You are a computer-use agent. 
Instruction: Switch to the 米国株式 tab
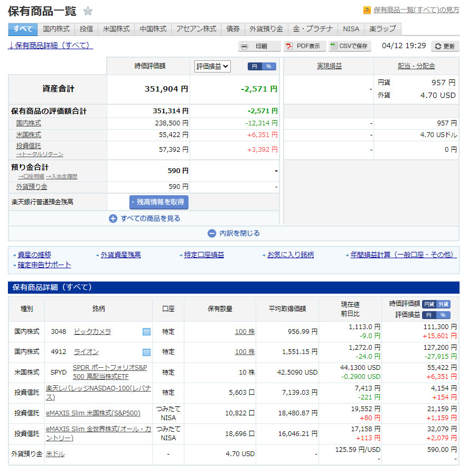coord(116,29)
